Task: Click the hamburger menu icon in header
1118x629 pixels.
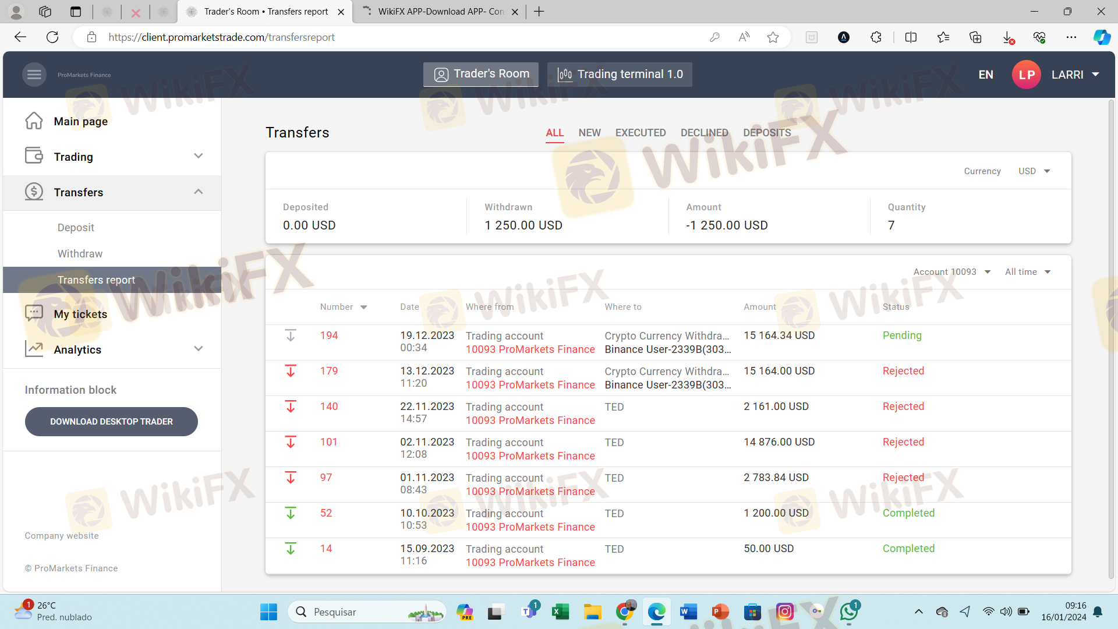Action: point(34,75)
